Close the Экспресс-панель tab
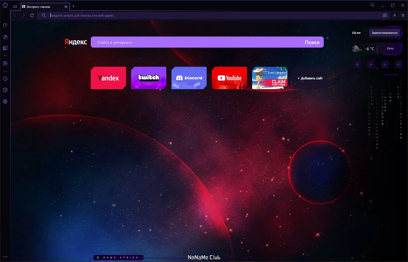Image resolution: width=408 pixels, height=262 pixels. coord(66,7)
